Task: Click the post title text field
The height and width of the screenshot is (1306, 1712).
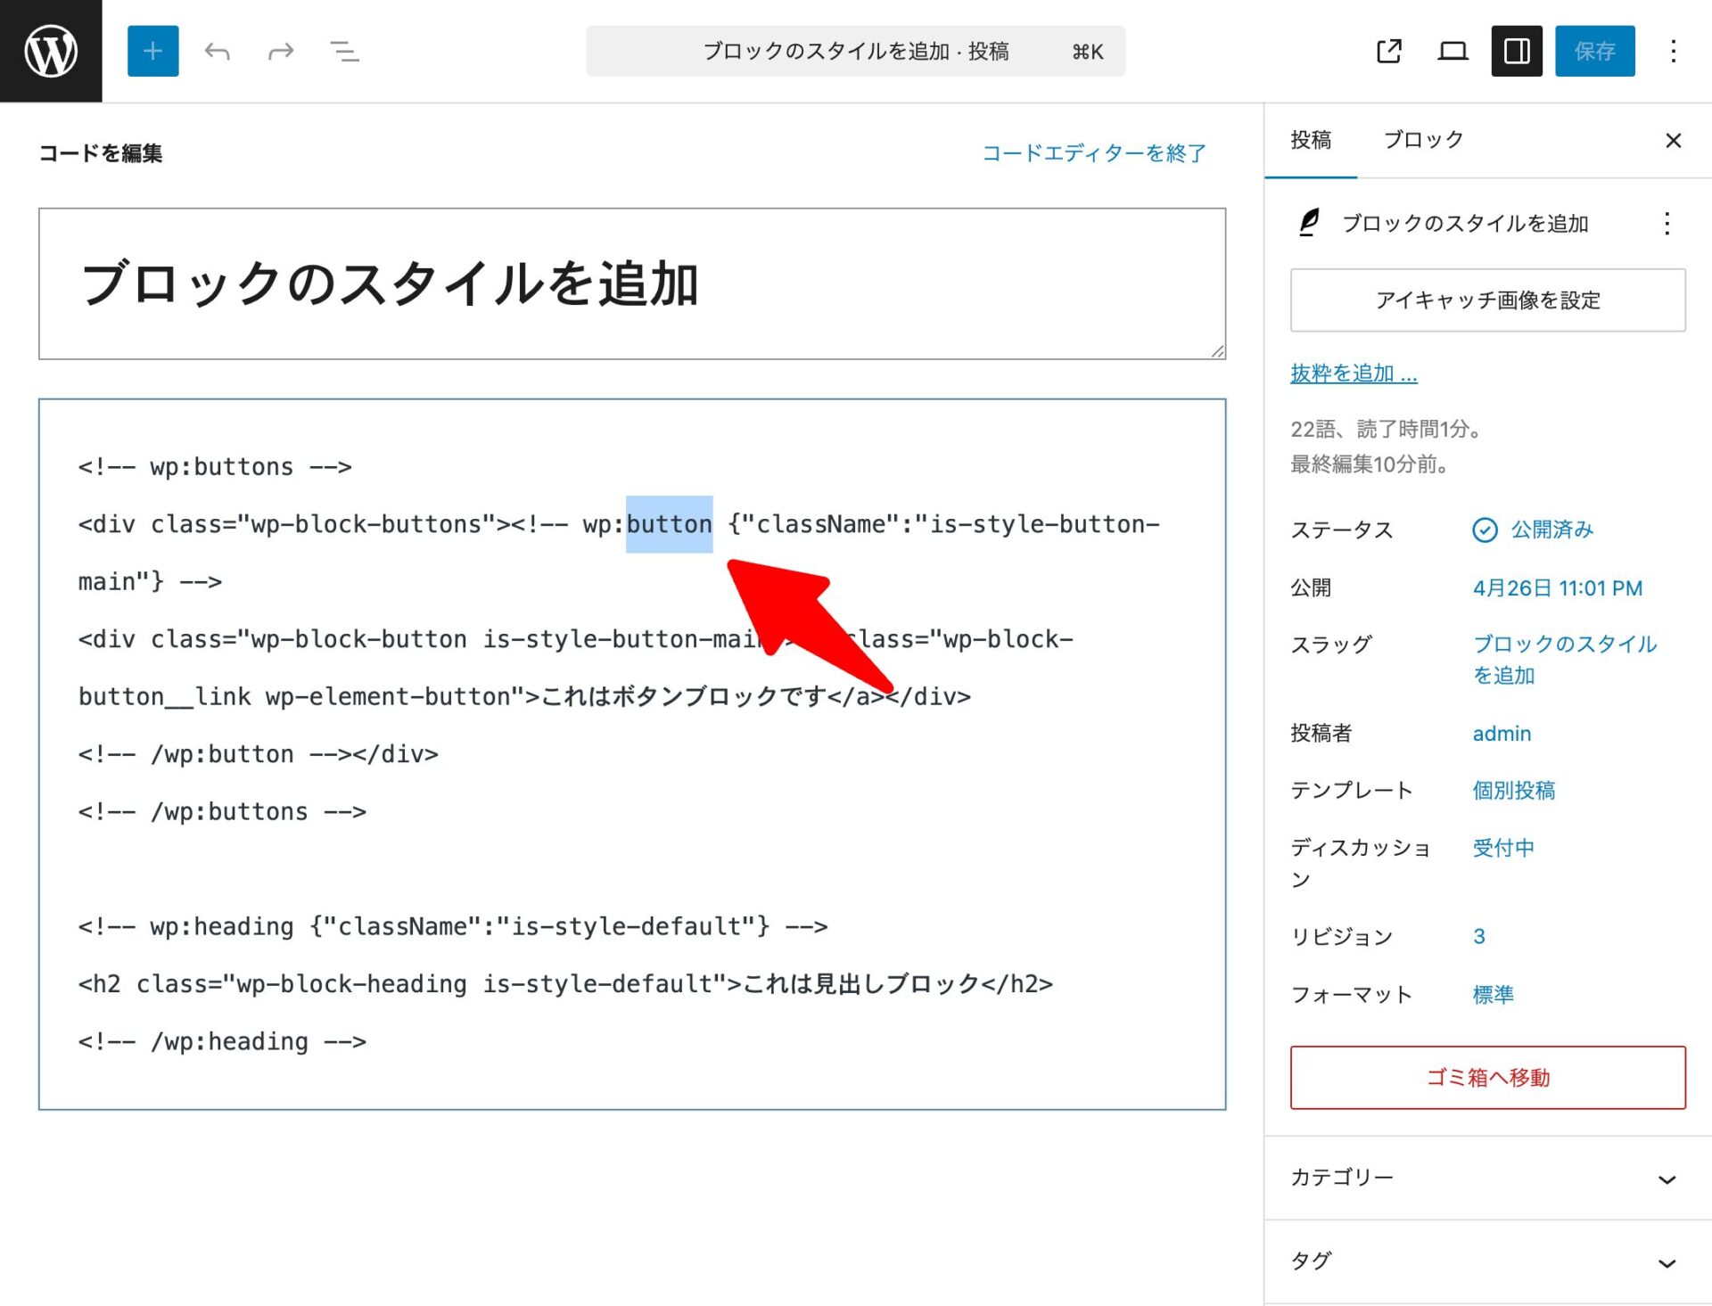Action: [631, 283]
